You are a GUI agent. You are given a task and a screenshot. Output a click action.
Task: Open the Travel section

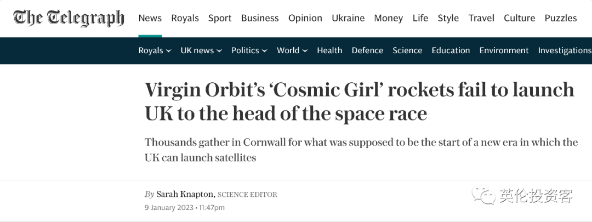[x=481, y=18]
